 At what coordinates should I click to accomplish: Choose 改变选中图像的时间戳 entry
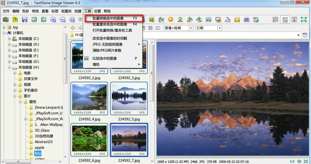click(x=113, y=38)
